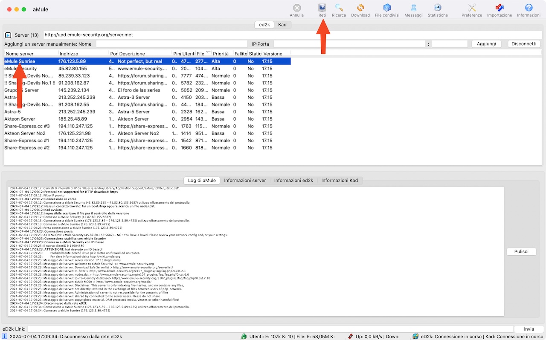
Task: Click the up/down speed arrows status icon
Action: (x=351, y=336)
